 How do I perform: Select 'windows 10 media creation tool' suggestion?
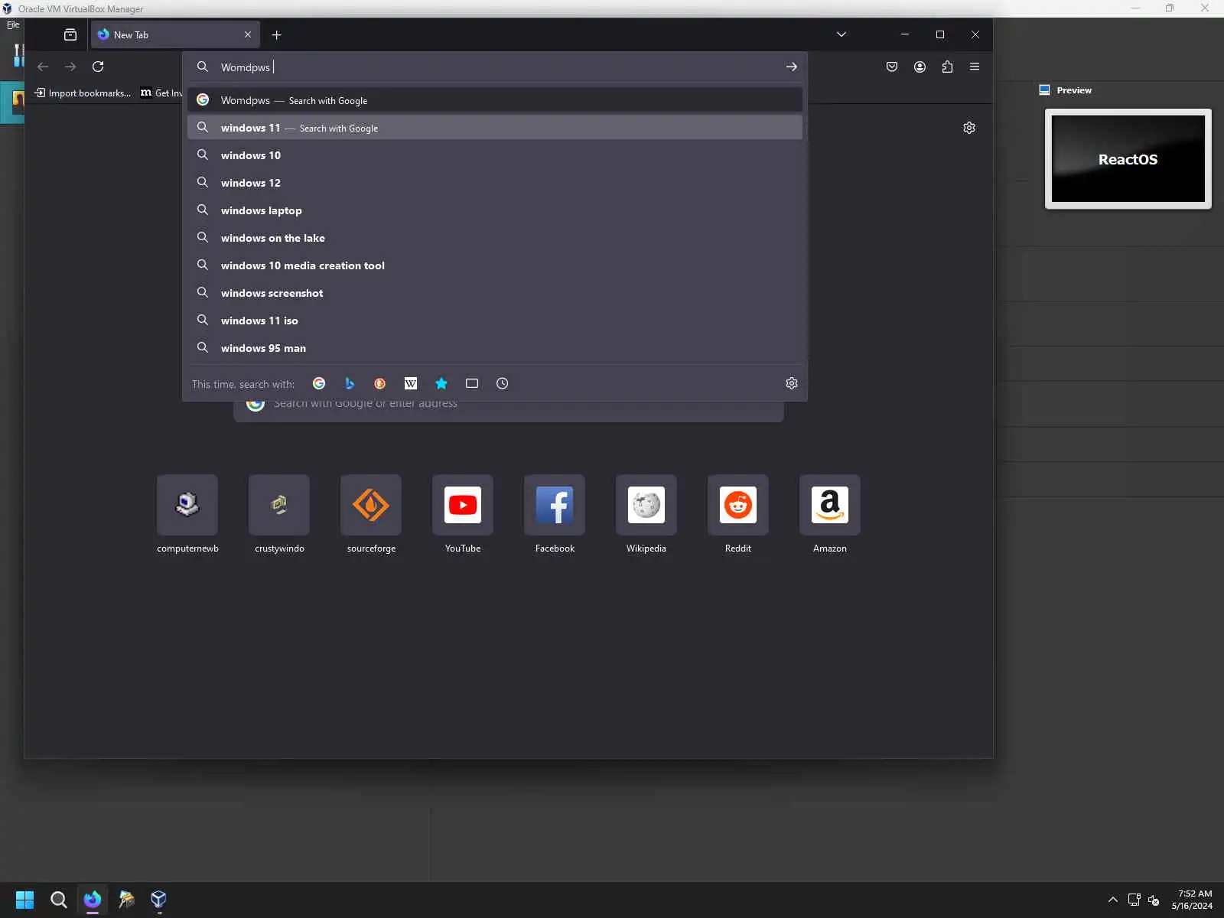pyautogui.click(x=495, y=265)
